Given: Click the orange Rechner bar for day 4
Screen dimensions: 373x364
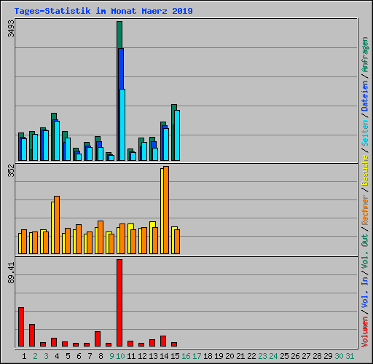Looking at the screenshot, I should click(x=57, y=225).
